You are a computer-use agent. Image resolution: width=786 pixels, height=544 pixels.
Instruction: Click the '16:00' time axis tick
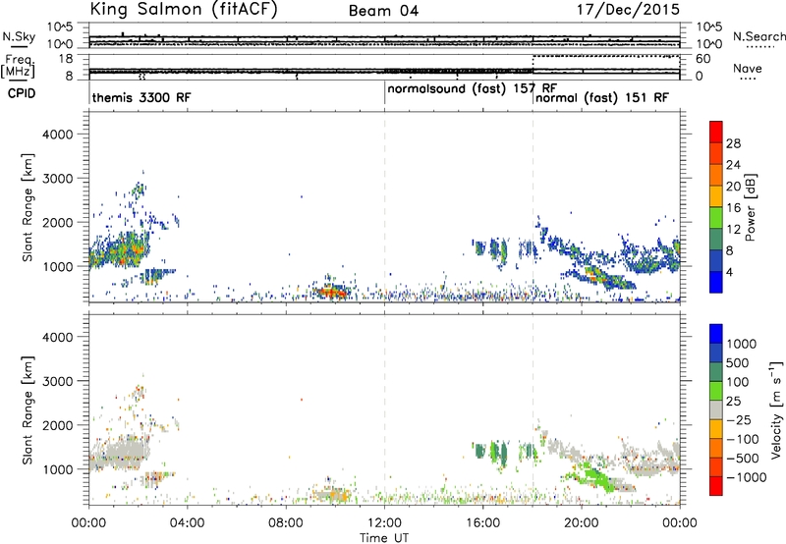(x=482, y=523)
